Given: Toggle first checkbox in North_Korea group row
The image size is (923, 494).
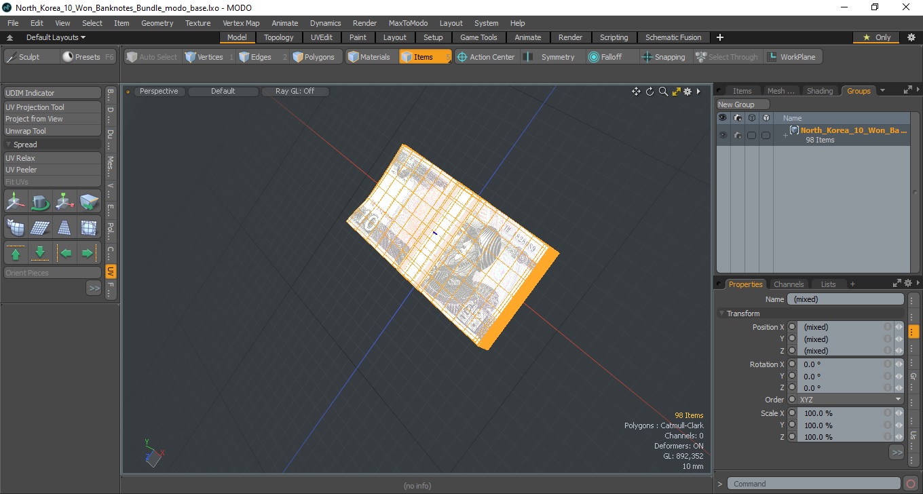Looking at the screenshot, I should point(751,135).
